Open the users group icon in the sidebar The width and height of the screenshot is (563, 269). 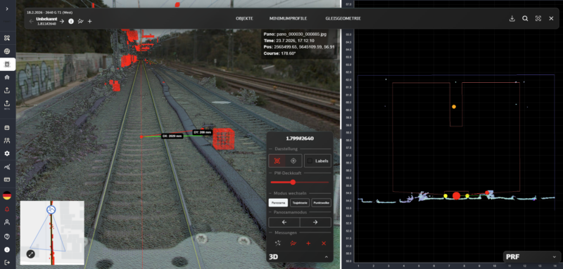(x=7, y=140)
